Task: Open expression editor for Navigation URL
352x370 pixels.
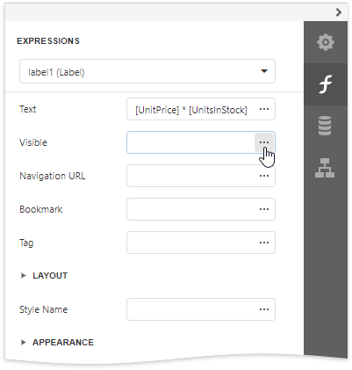Action: [x=264, y=176]
